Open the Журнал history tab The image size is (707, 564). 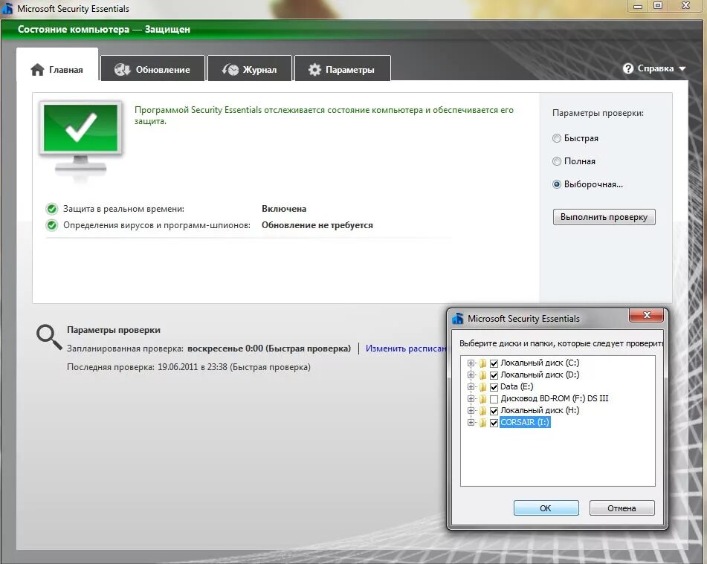[x=250, y=68]
